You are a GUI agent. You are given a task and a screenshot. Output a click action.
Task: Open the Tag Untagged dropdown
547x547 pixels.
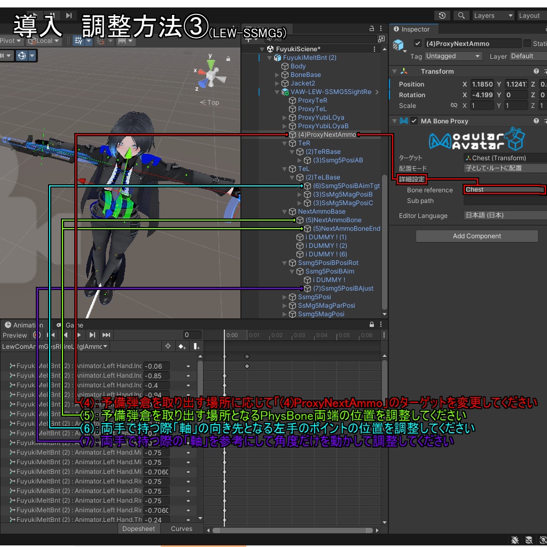point(453,56)
